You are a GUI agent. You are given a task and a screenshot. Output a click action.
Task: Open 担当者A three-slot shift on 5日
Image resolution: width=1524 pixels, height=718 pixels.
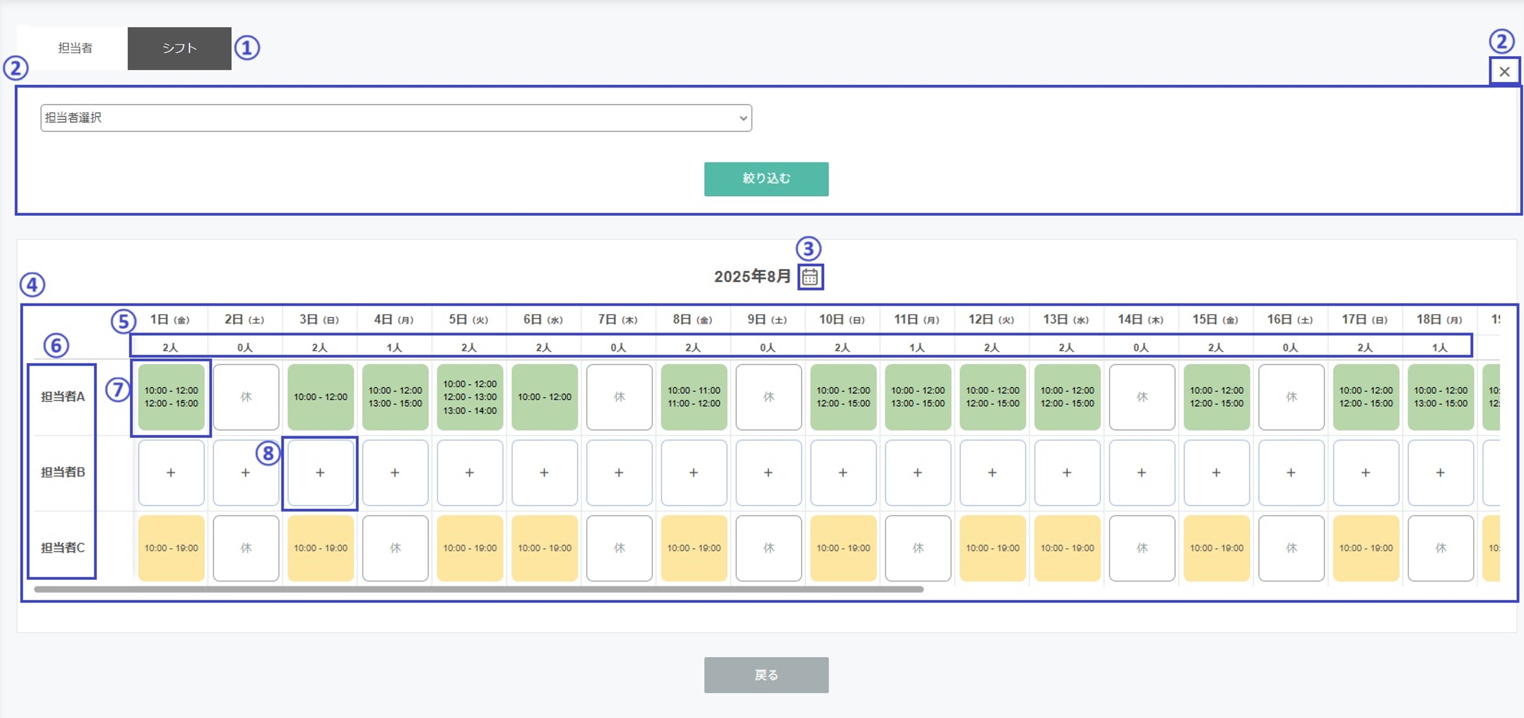pyautogui.click(x=470, y=397)
